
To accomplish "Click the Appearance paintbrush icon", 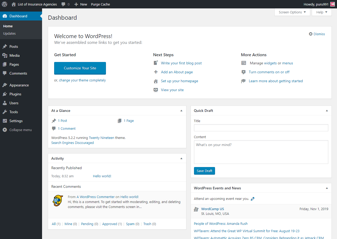I will (5, 85).
